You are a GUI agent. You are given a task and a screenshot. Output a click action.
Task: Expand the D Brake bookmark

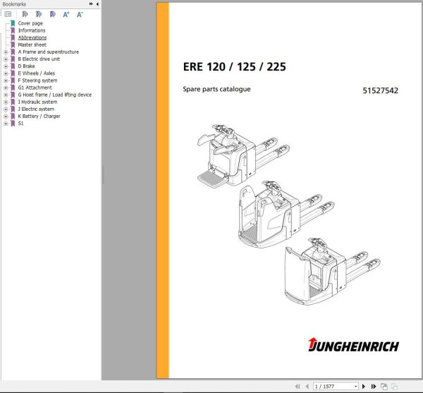click(x=6, y=66)
